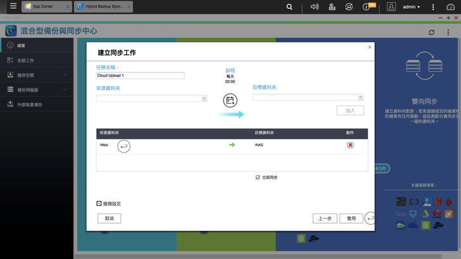Image resolution: width=461 pixels, height=259 pixels.
Task: Open the top bar three-dot more menu
Action: click(433, 7)
